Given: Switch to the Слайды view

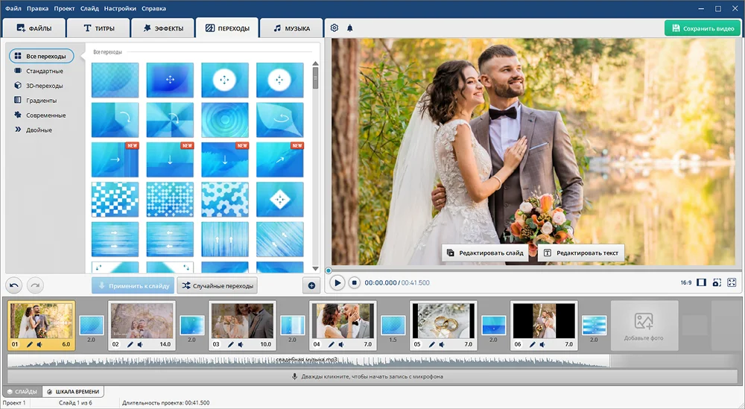Looking at the screenshot, I should pyautogui.click(x=22, y=392).
